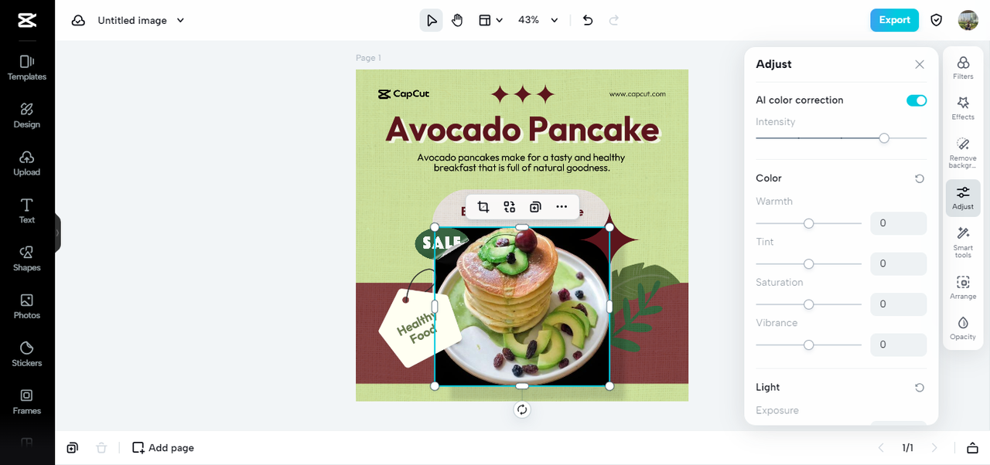Click the Saturation slider handle

(x=809, y=304)
